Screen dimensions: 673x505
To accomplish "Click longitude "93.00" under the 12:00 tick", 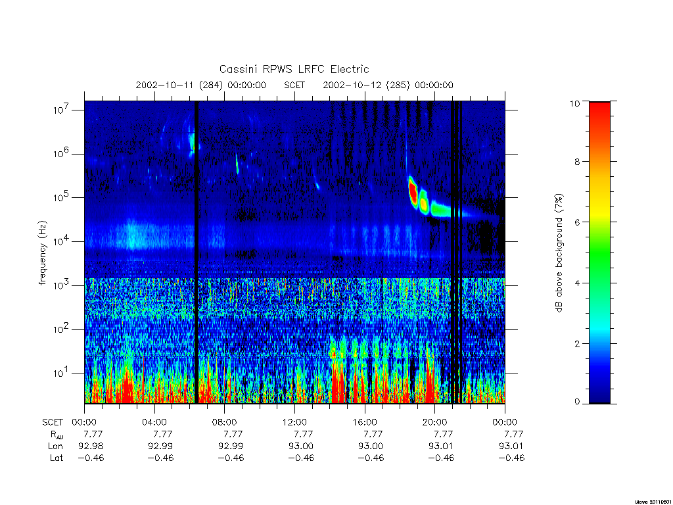I will (301, 446).
